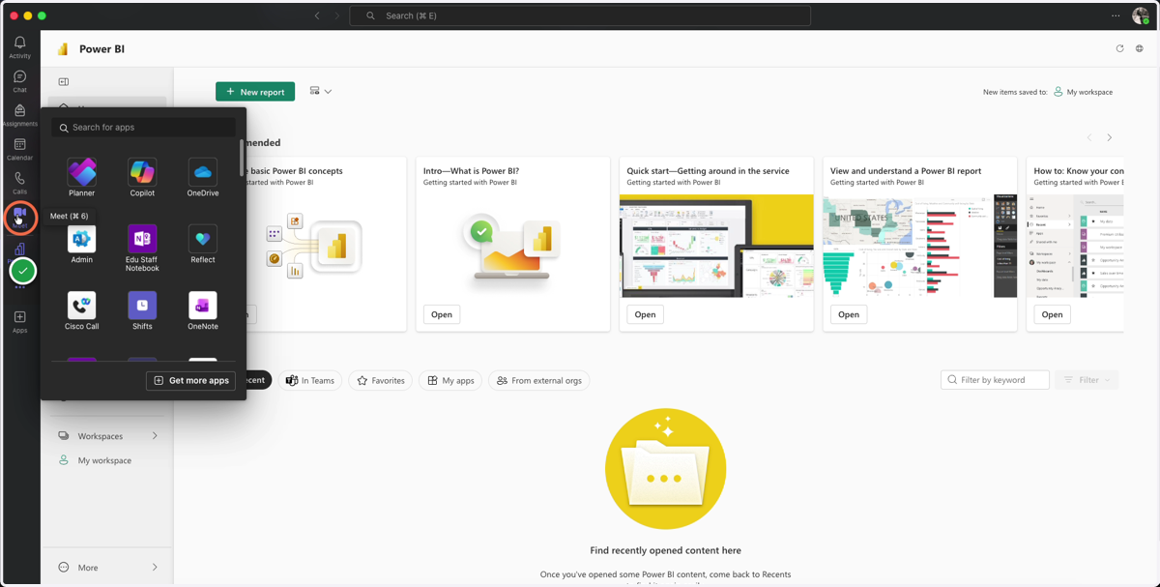Screen dimensions: 1160x587
Task: Click the Intro laptop illustration thumbnail
Action: (x=513, y=246)
